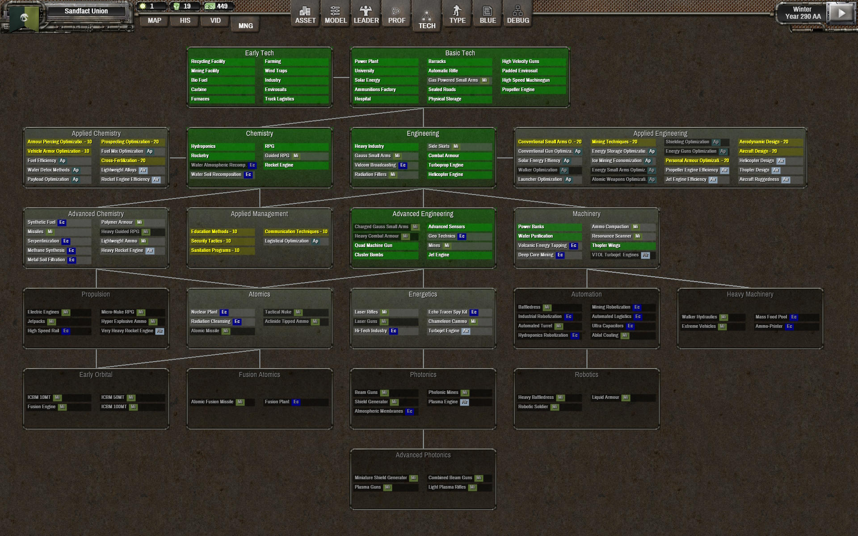
Task: Click the fist resource icon showing 19
Action: 176,6
